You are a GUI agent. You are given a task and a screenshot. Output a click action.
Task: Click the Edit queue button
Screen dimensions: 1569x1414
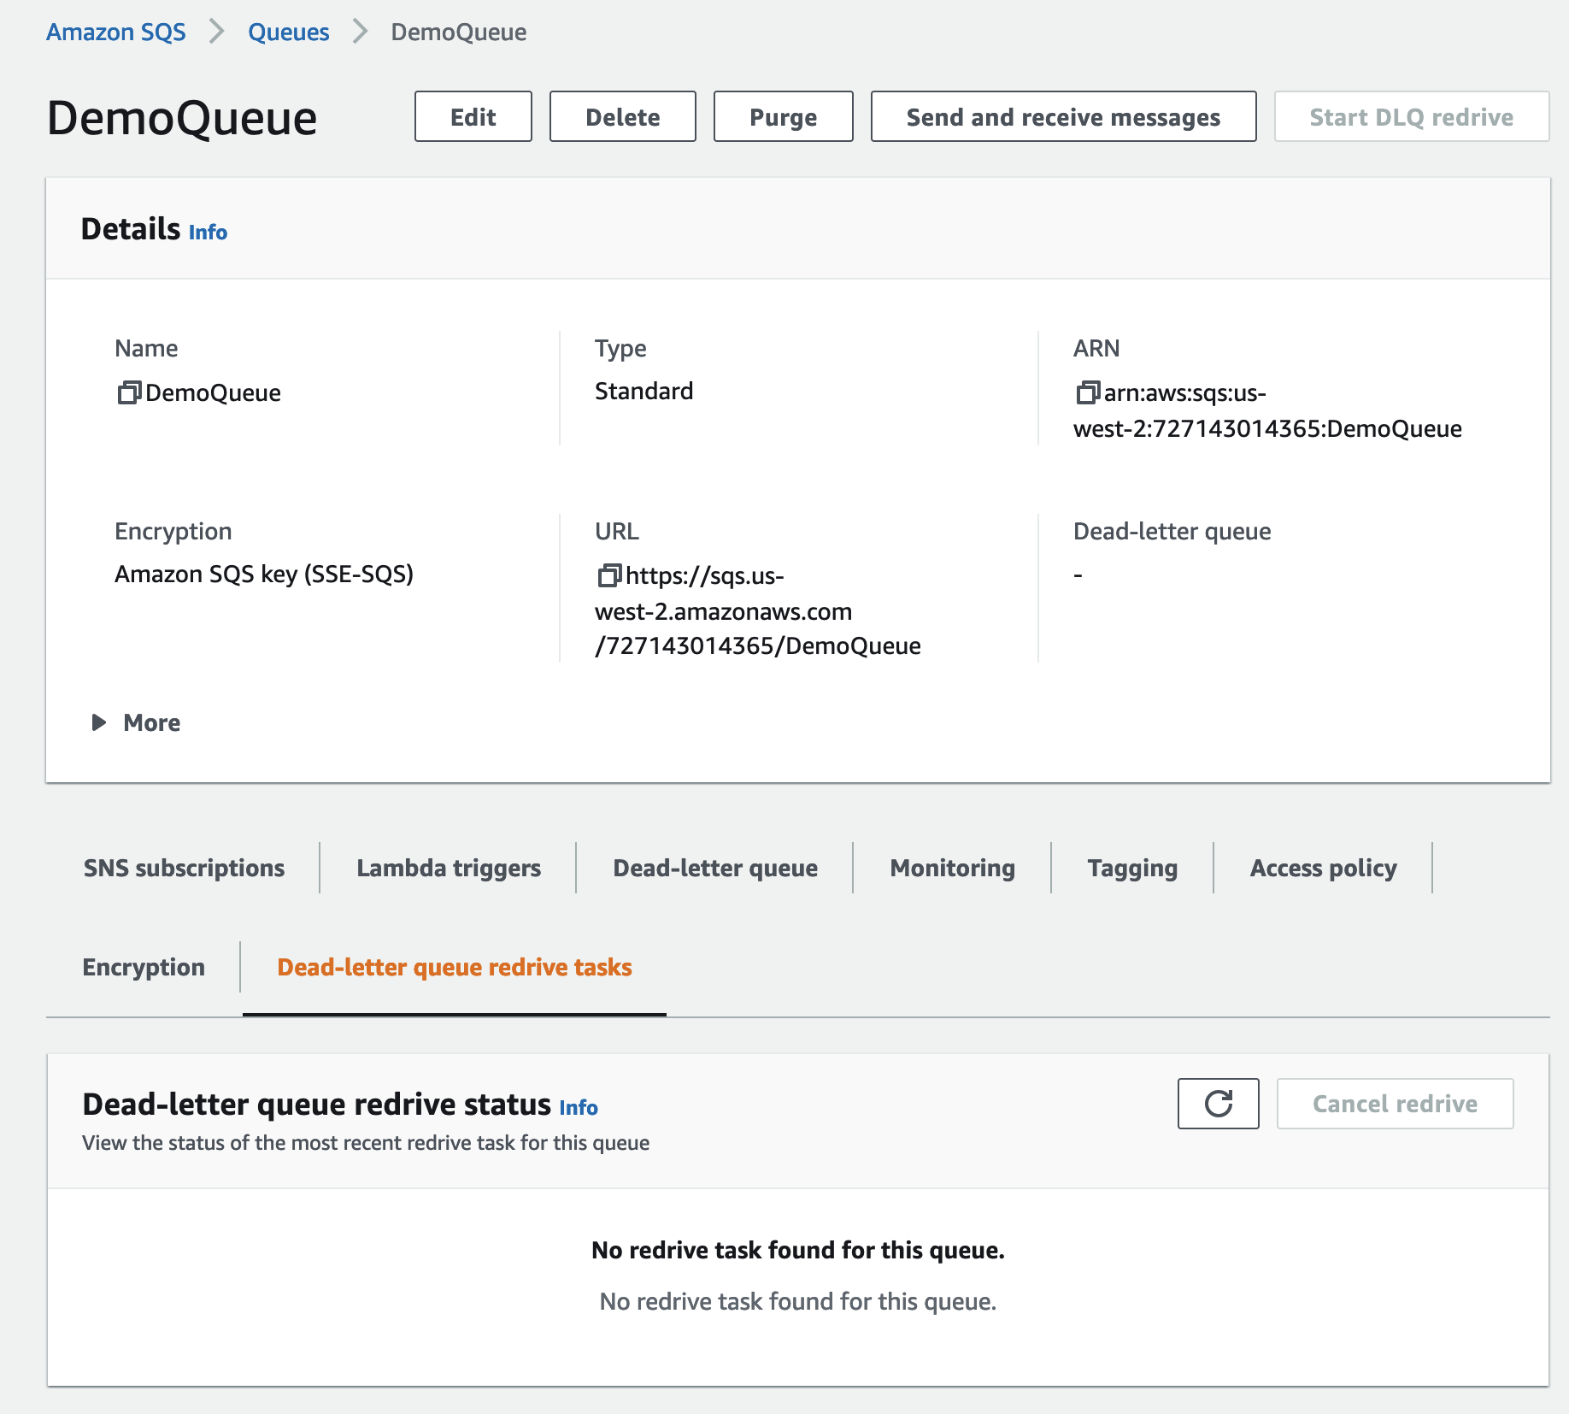tap(473, 117)
